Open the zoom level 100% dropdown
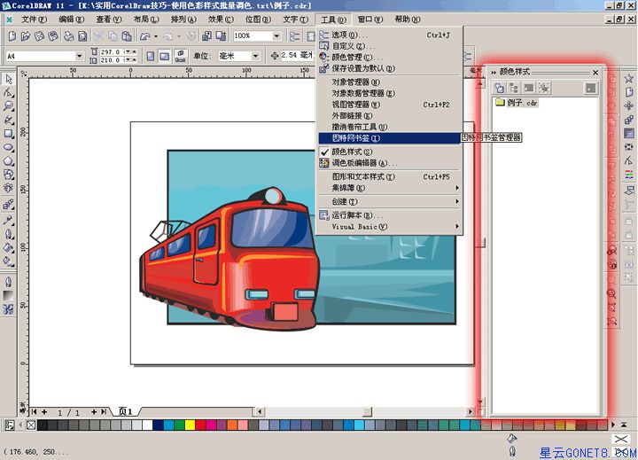638x460 pixels. click(x=276, y=36)
